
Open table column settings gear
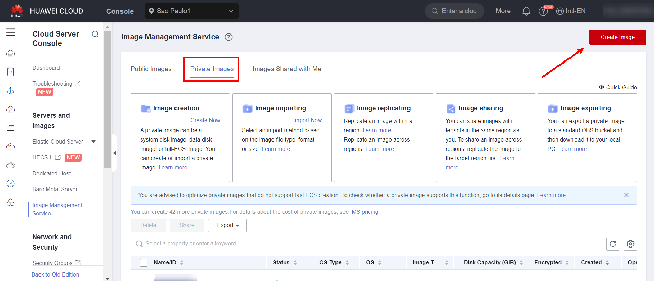630,244
